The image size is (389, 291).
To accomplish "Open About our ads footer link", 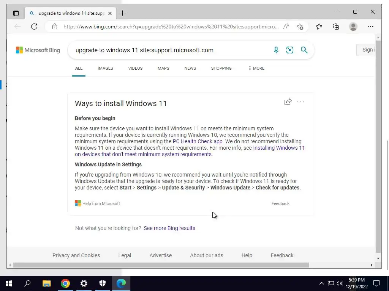I will coord(207,255).
